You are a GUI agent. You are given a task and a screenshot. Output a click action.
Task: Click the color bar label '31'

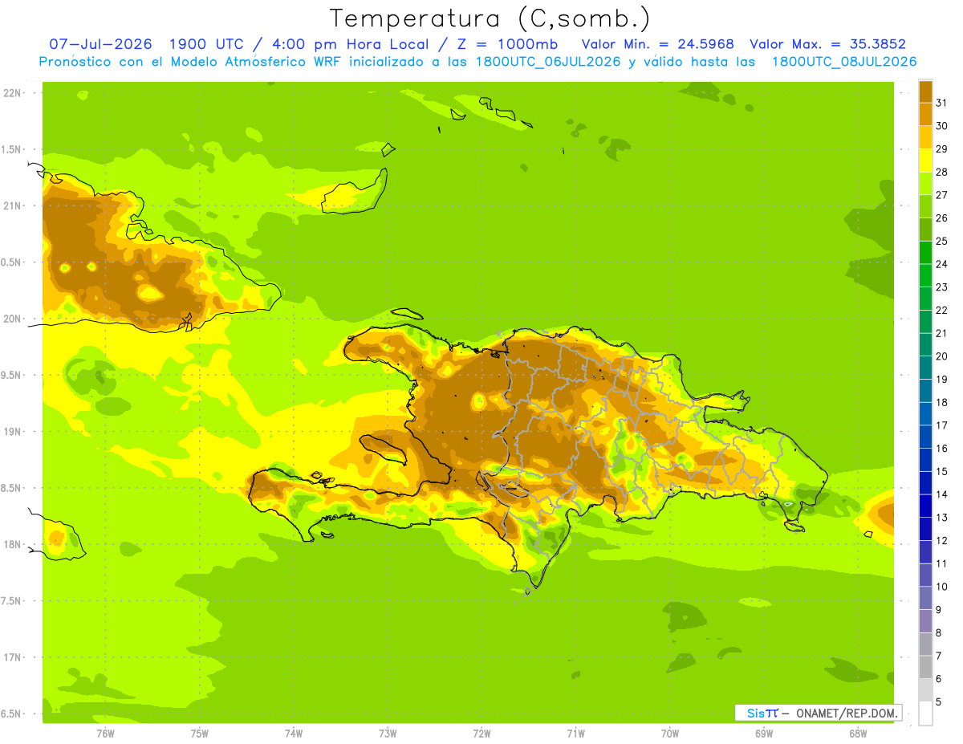(941, 102)
